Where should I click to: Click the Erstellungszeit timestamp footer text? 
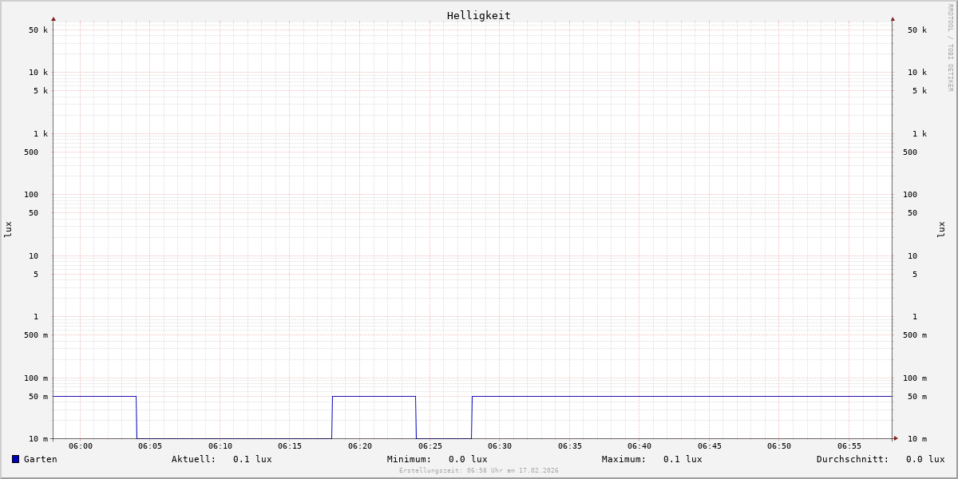pyautogui.click(x=479, y=471)
